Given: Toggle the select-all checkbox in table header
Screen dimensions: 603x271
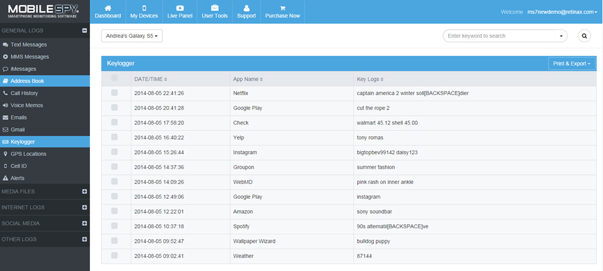Looking at the screenshot, I should click(114, 78).
